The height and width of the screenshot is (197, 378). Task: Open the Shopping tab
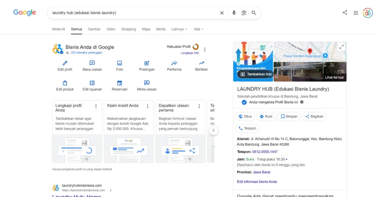coord(128,29)
